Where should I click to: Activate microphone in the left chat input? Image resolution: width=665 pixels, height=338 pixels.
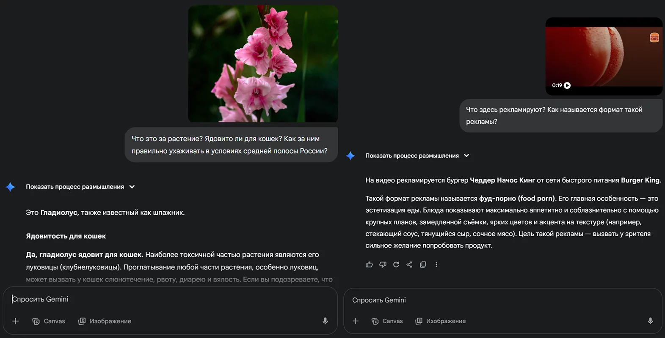(325, 321)
